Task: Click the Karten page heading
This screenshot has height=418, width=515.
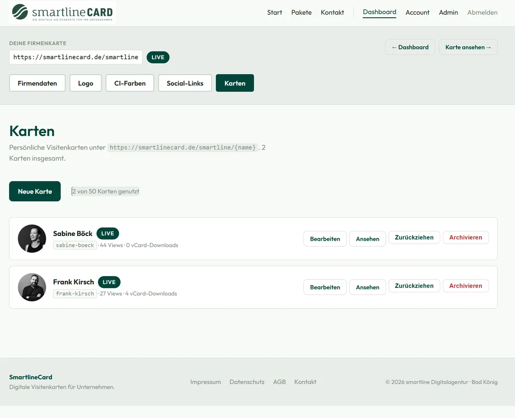Action: 32,131
